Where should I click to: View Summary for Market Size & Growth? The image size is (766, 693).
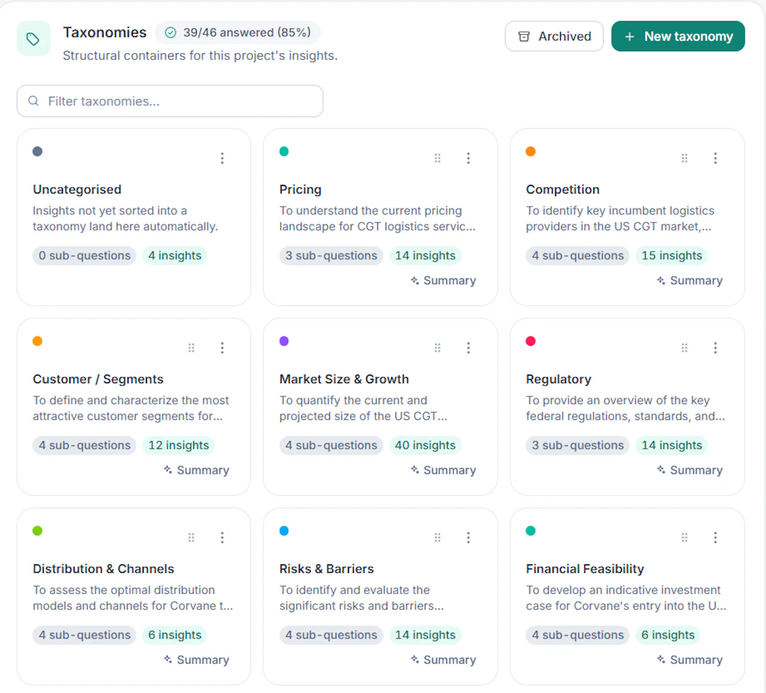(x=443, y=470)
